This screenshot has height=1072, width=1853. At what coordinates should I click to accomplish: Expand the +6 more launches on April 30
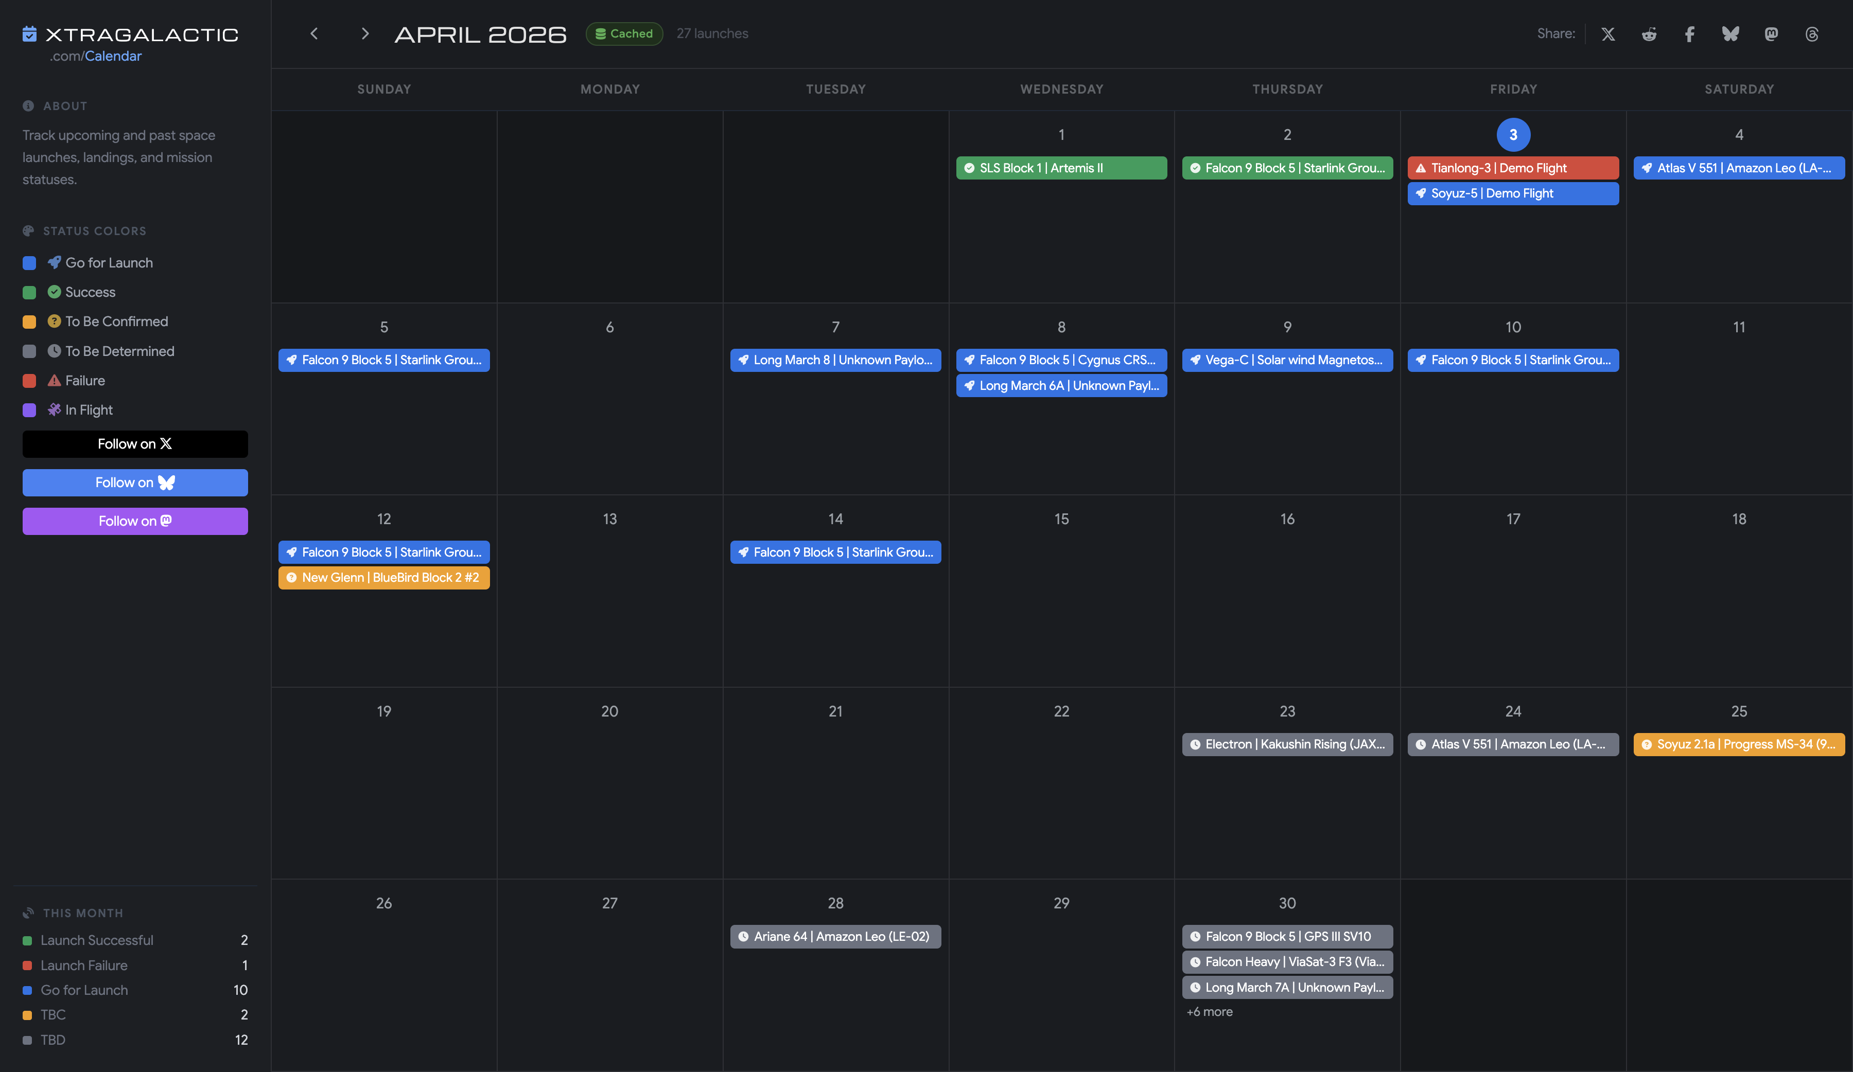pos(1210,1012)
